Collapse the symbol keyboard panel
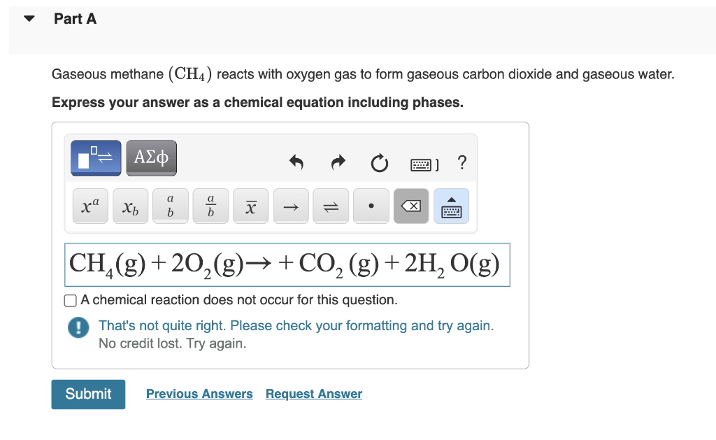Screen dimensions: 716x440 tap(451, 206)
